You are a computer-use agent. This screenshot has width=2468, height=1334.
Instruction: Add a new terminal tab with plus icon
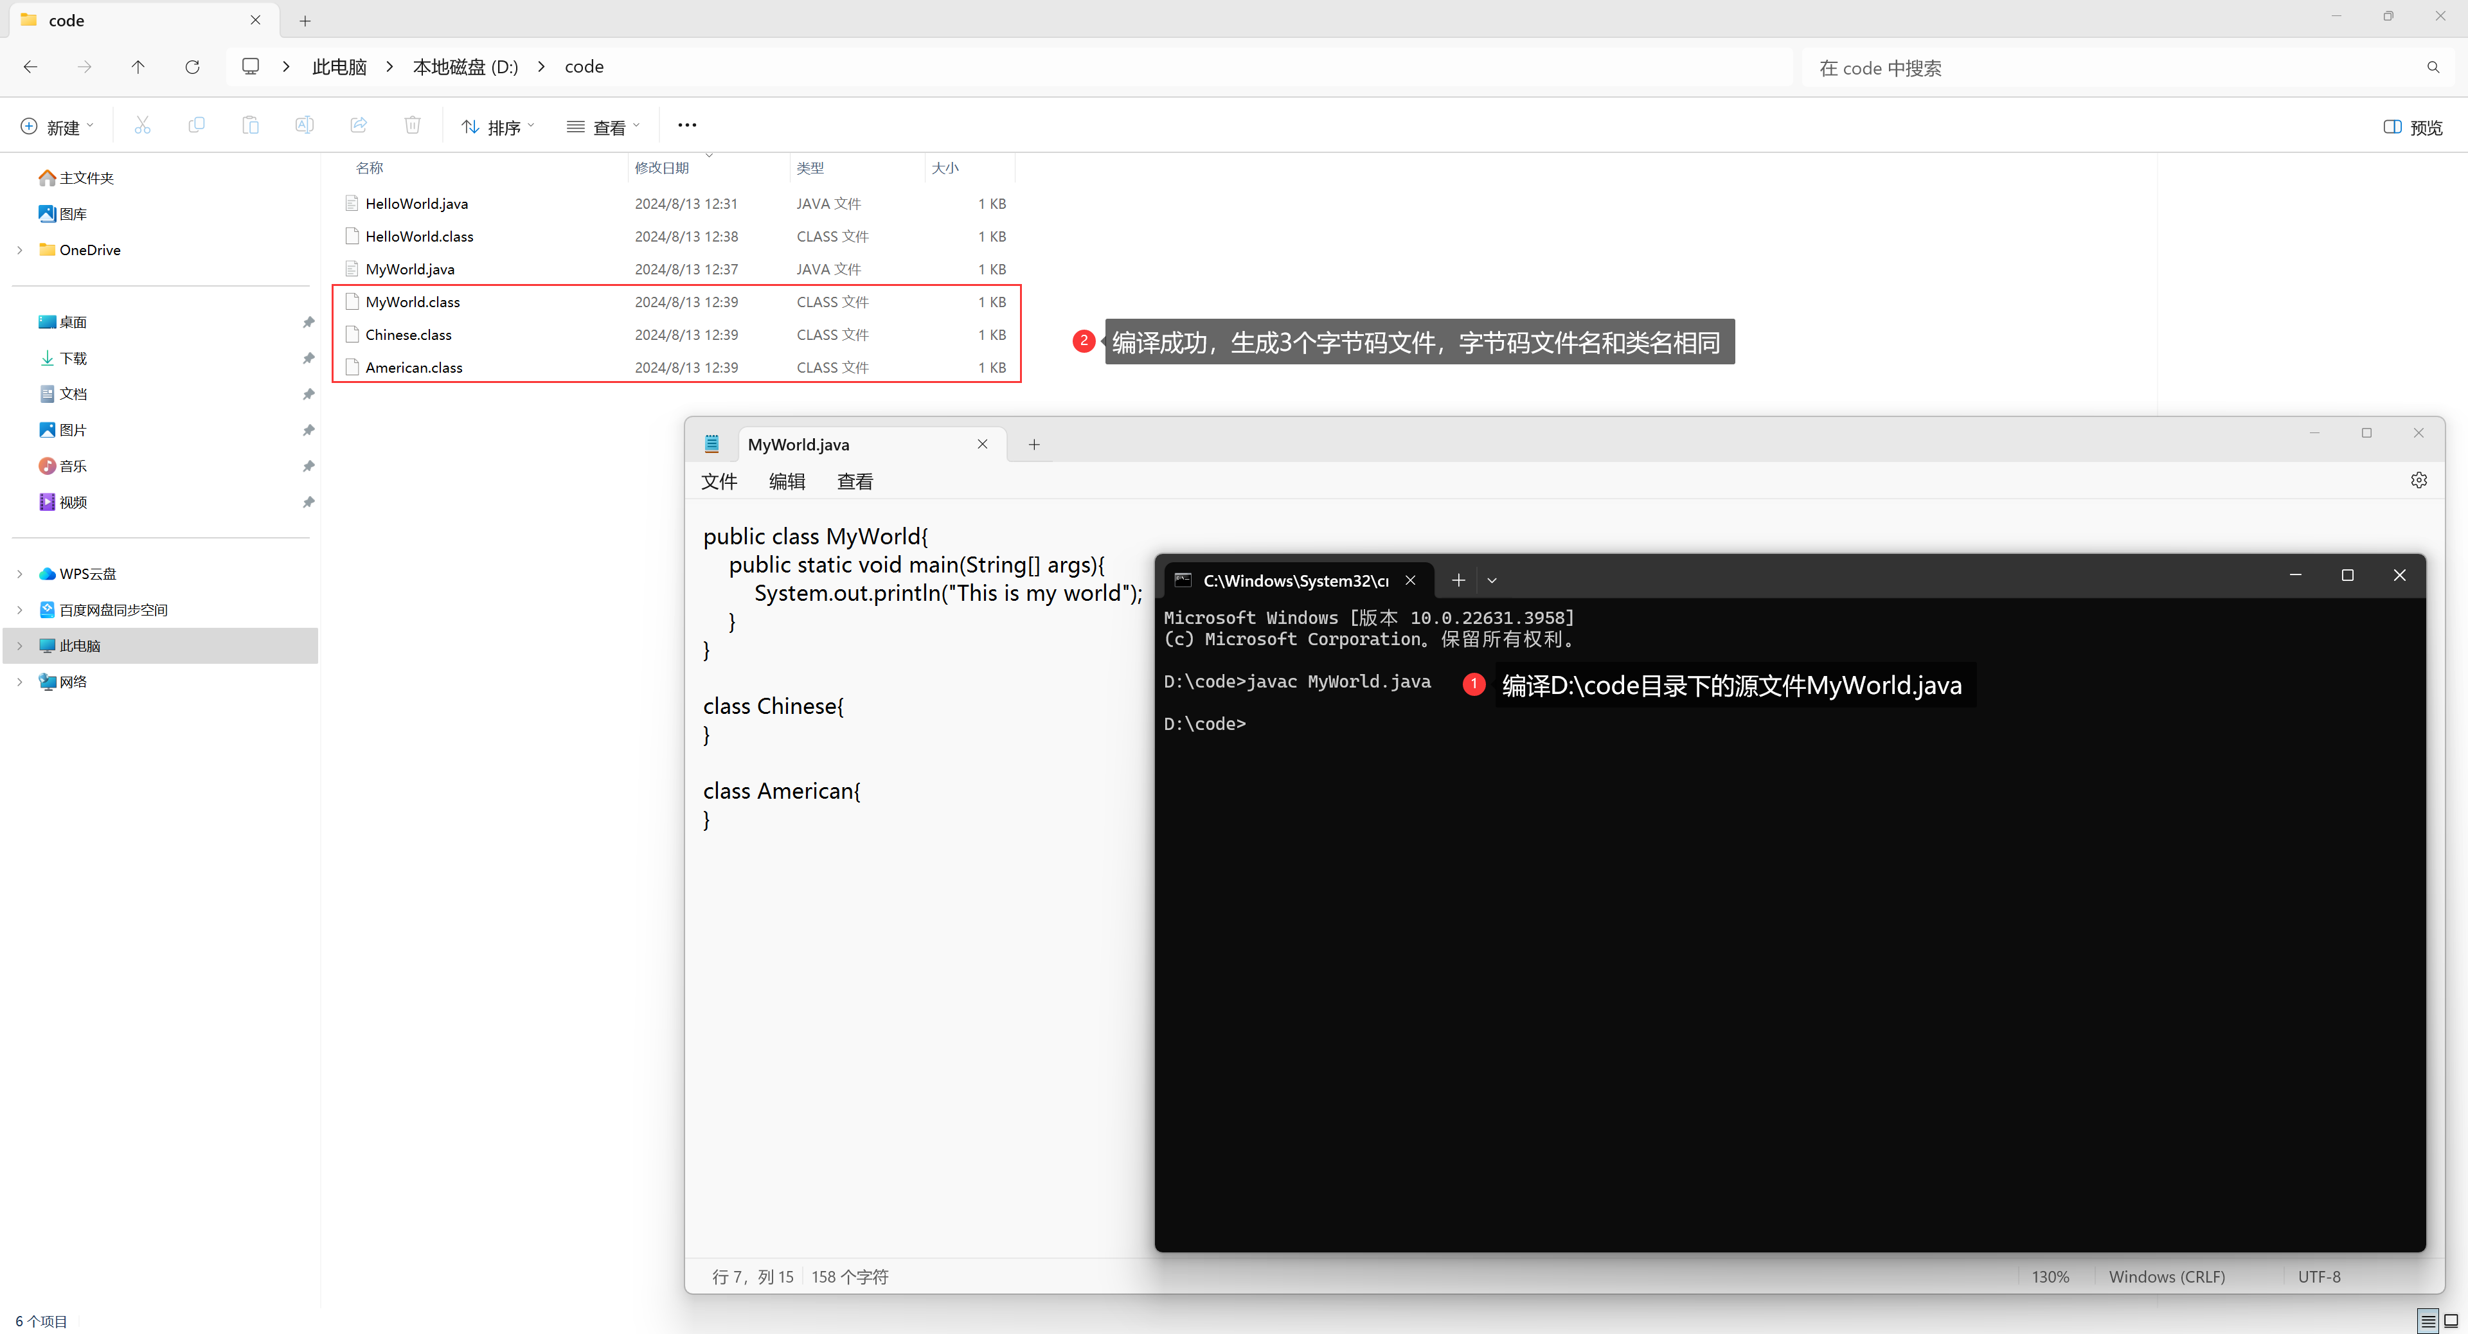[1458, 580]
